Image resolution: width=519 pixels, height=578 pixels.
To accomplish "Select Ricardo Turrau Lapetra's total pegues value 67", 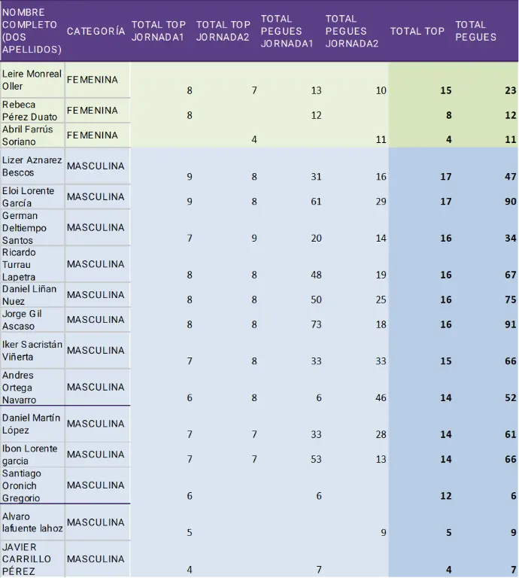I will [510, 275].
